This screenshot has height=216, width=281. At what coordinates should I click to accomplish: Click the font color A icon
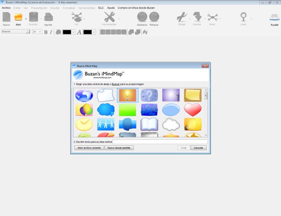(79, 32)
